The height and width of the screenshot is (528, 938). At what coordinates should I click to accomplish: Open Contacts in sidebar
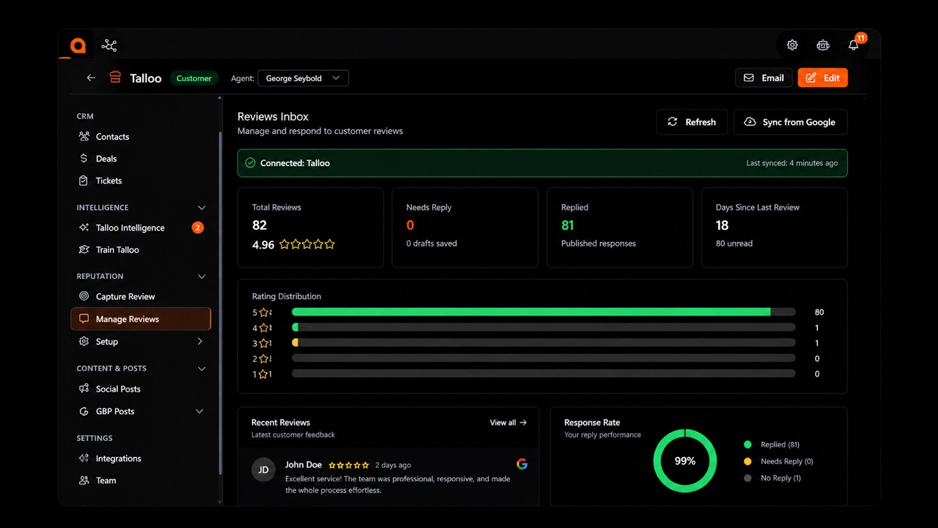141,137
